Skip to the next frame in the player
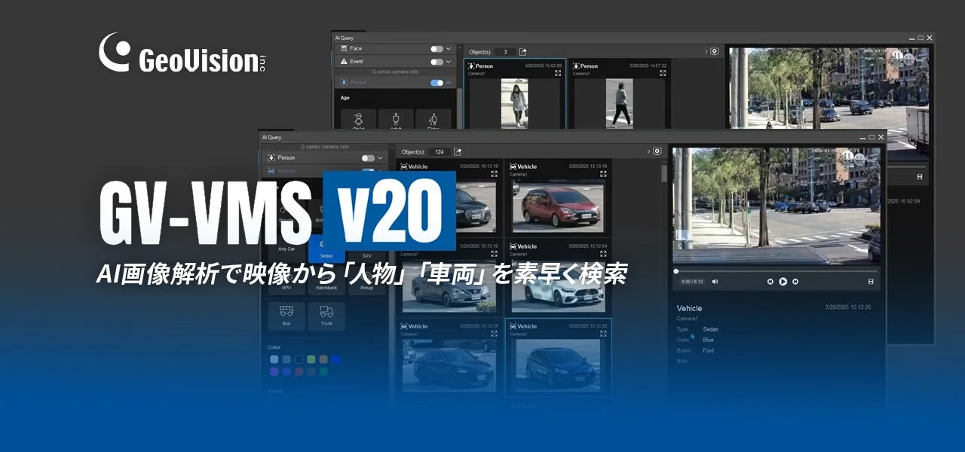Image resolution: width=965 pixels, height=452 pixels. coord(795,282)
